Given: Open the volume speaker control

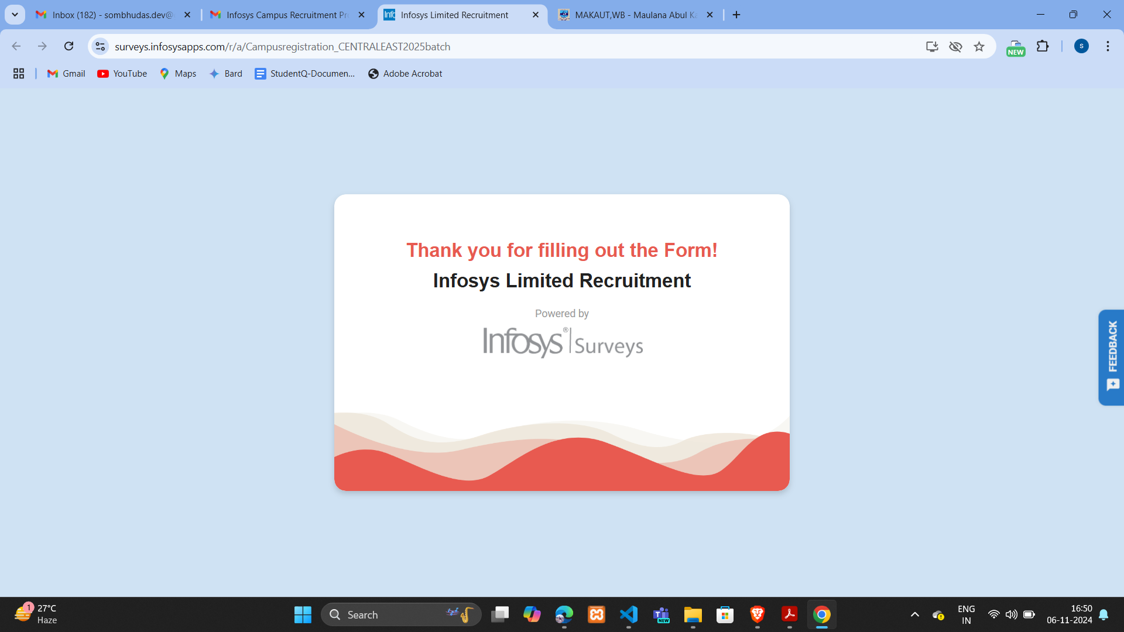Looking at the screenshot, I should 1011,614.
